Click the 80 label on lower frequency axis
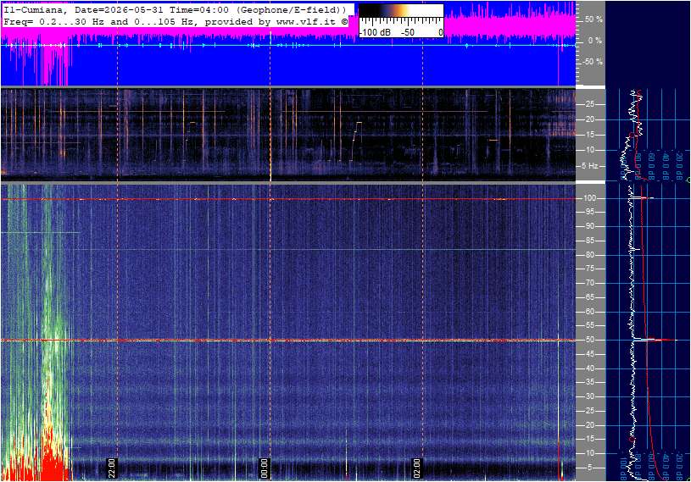Screen dimensions: 691x482 pyautogui.click(x=589, y=255)
